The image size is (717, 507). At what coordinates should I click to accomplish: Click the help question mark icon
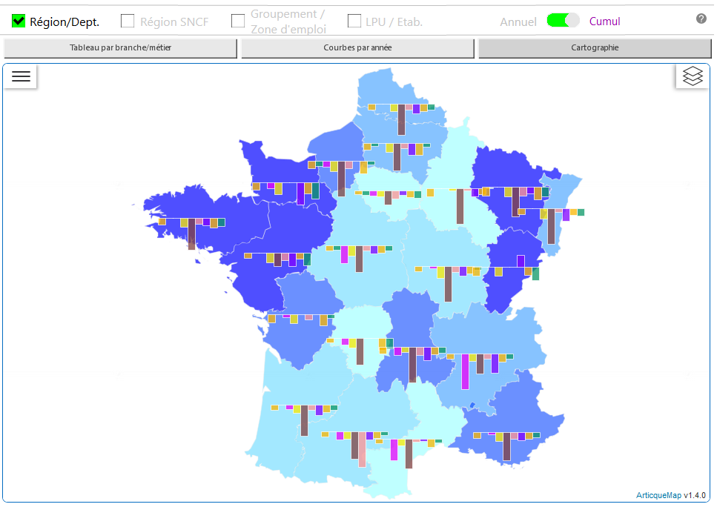click(x=701, y=19)
